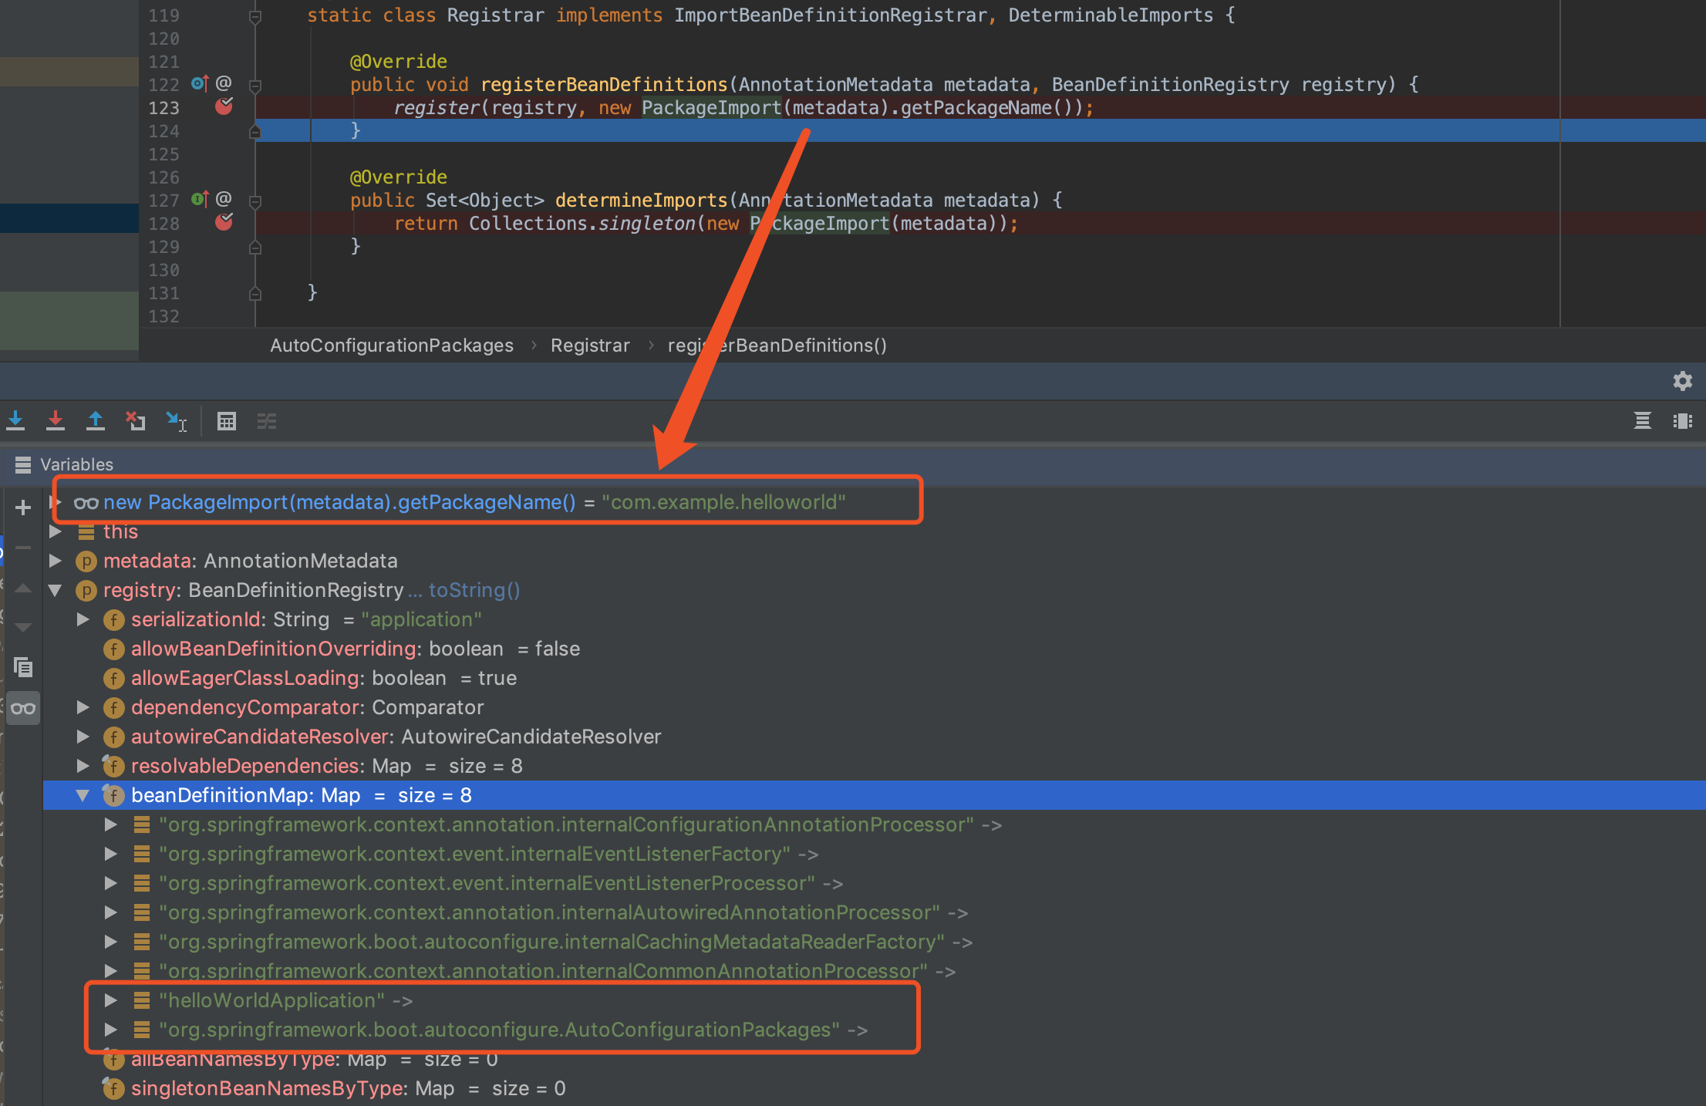Expand the "helloWorldApplication" map entry

[x=110, y=1000]
